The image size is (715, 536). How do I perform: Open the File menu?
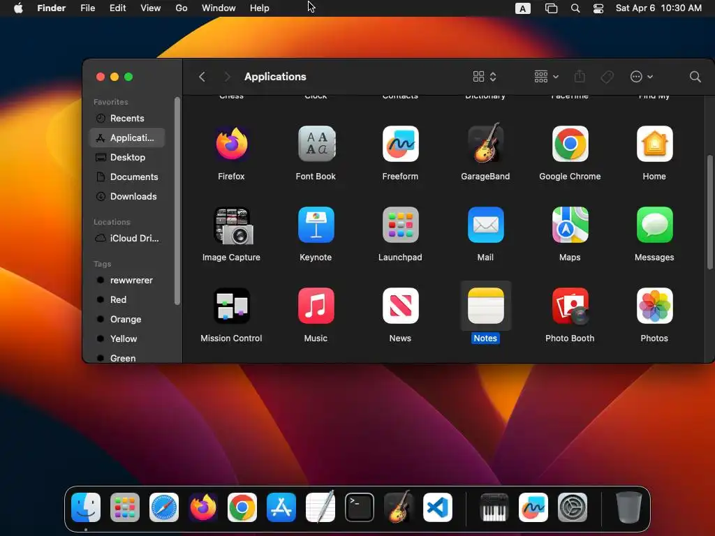click(x=87, y=8)
